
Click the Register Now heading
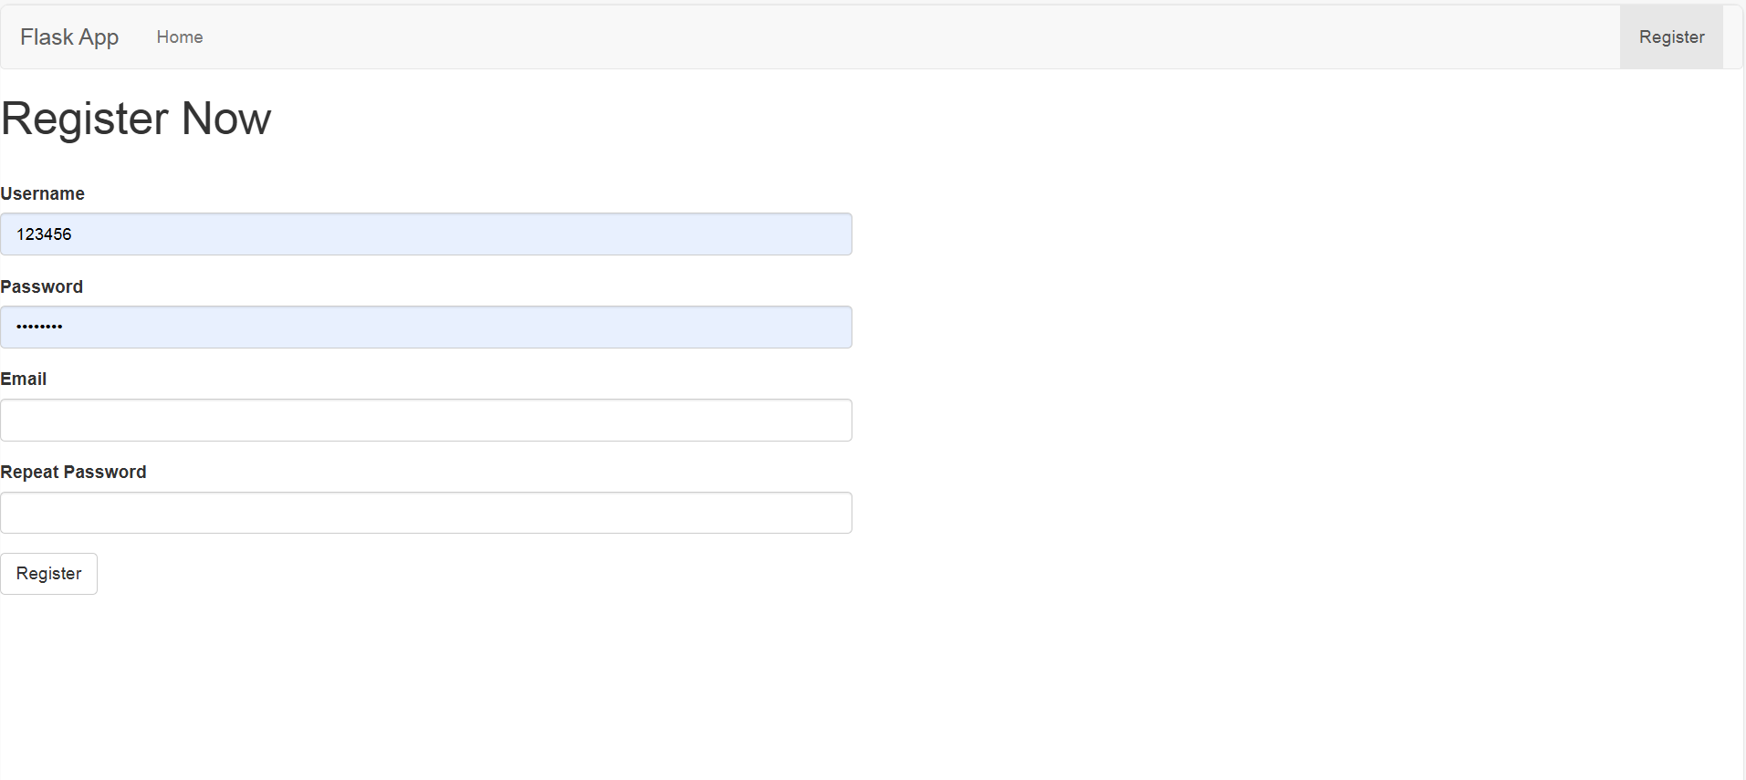click(136, 119)
